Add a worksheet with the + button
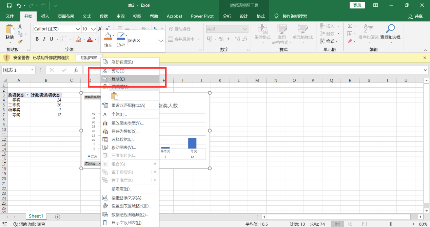Screen dimensions: 430x227 tap(57, 217)
